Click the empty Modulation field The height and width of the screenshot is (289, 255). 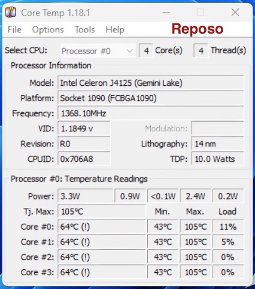(217, 128)
